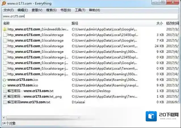Click icon of 解压密码 txt file on Desktop
The image size is (181, 128).
point(5,91)
